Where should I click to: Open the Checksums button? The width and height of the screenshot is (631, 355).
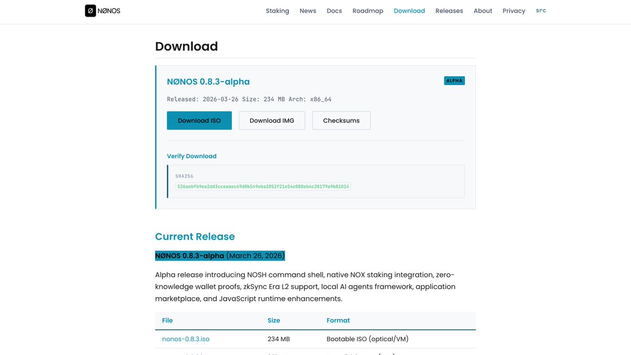click(341, 120)
